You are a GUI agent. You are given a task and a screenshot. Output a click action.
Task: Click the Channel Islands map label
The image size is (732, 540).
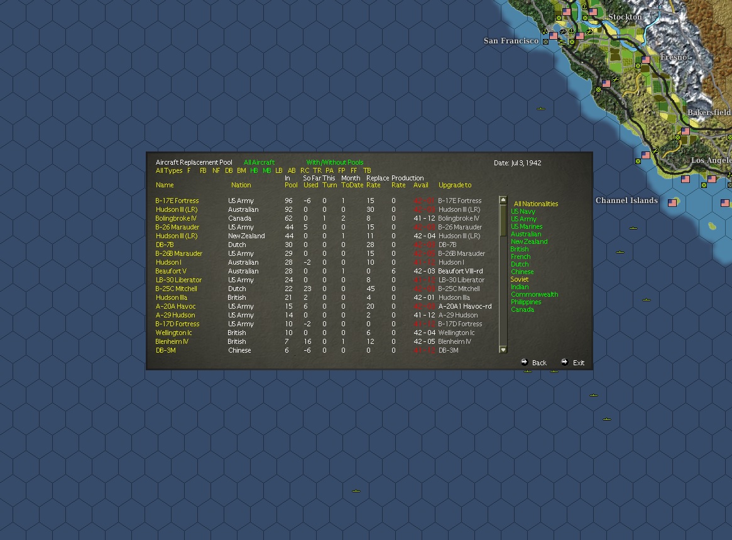[626, 201]
